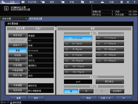The height and width of the screenshot is (104, 138).
Task: Open the 机器 (Machine) tab
Action: pyautogui.click(x=10, y=2)
